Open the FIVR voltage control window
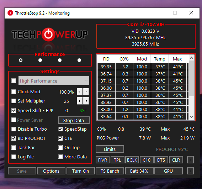Image resolution: width=202 pixels, height=189 pixels. pyautogui.click(x=102, y=160)
